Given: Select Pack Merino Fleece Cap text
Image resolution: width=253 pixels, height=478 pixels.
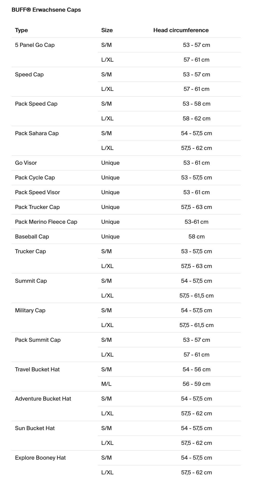Looking at the screenshot, I should click(x=46, y=222).
